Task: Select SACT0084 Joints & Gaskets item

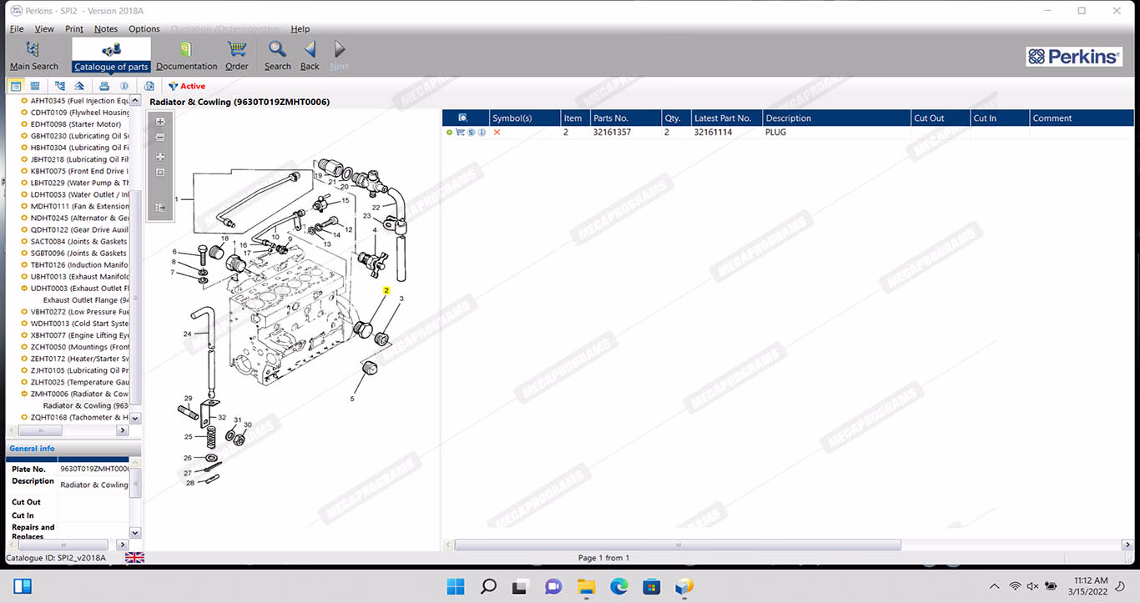Action: (79, 242)
